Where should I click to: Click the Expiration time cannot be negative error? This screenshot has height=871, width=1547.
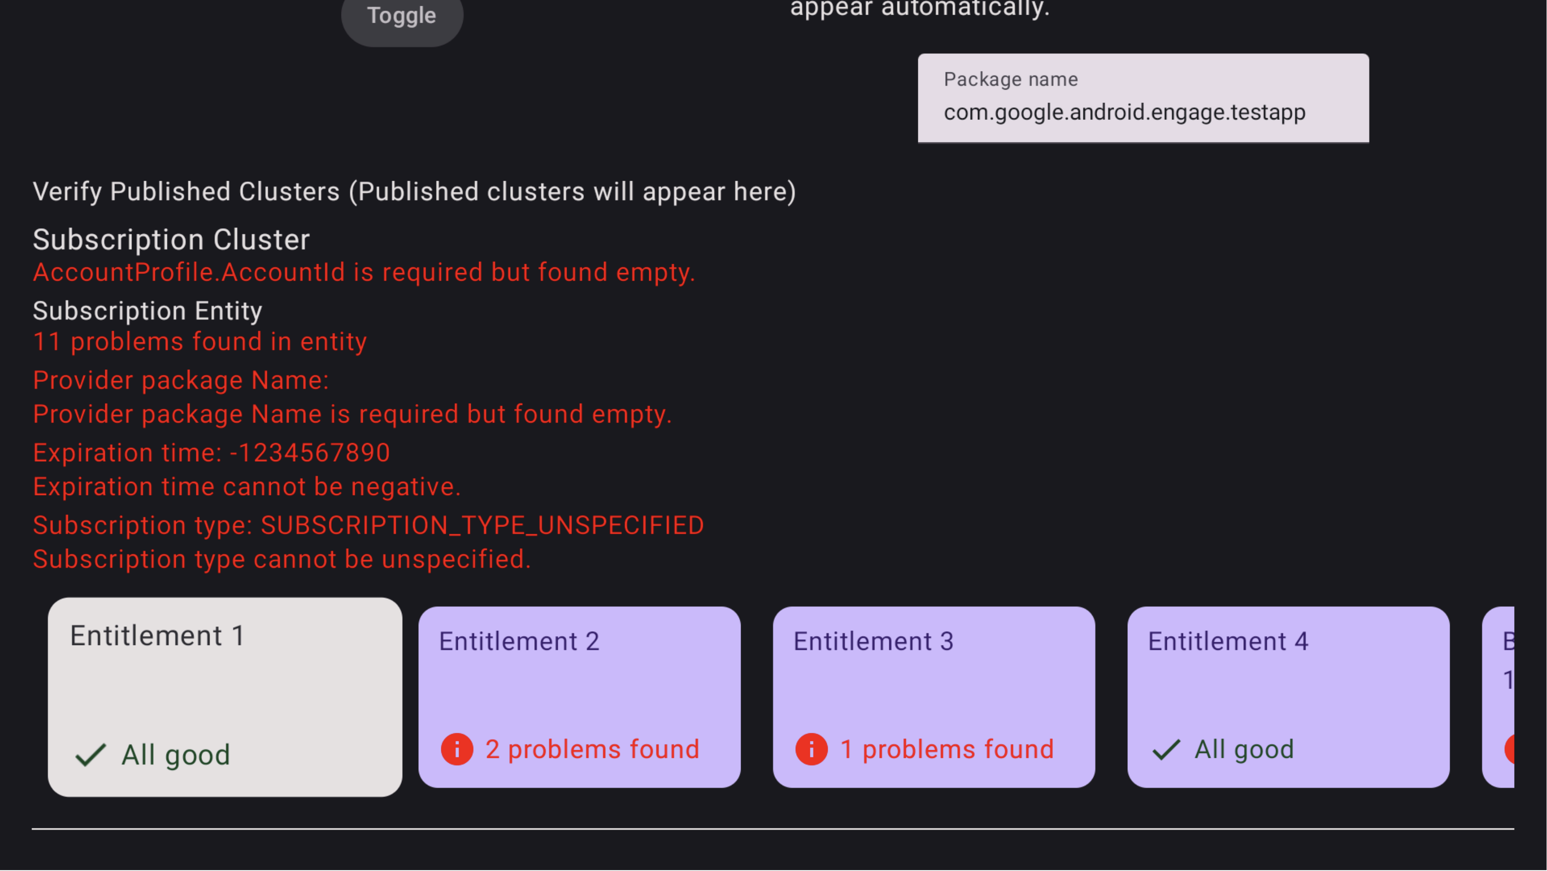(247, 486)
